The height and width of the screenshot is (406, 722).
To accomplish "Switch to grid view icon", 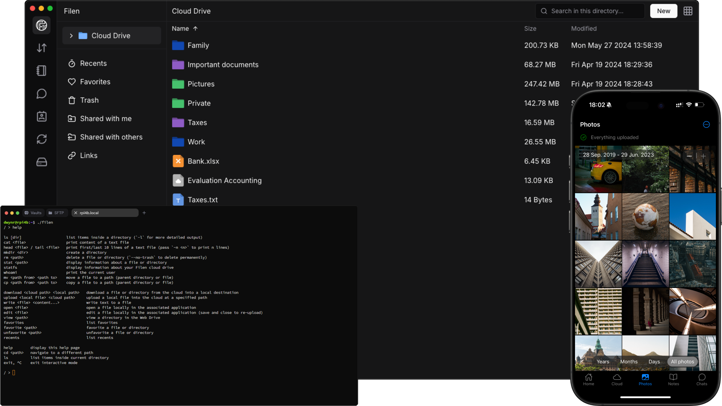I will coord(688,11).
